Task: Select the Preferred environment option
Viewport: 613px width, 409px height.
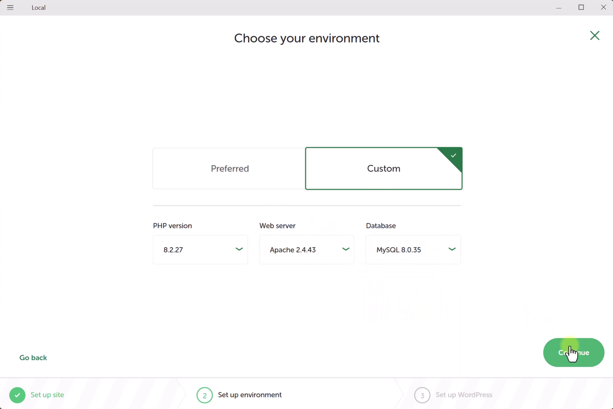Action: coord(230,169)
